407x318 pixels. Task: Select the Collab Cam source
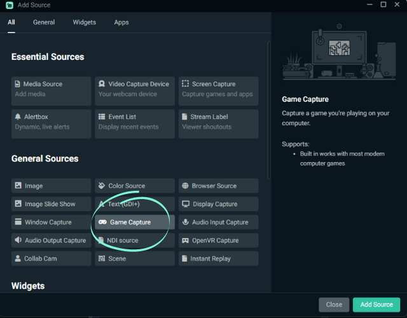tap(51, 258)
